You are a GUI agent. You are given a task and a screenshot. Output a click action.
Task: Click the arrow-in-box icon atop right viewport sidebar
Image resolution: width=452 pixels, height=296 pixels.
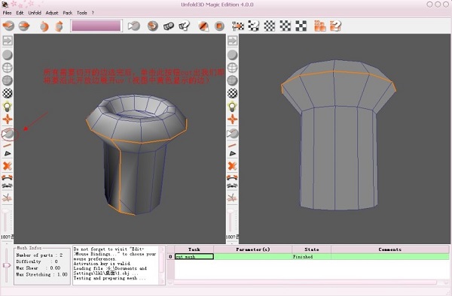(x=233, y=41)
